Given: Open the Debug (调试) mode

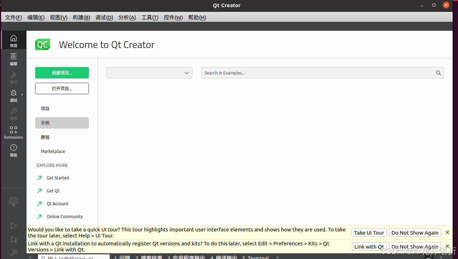Looking at the screenshot, I should 13,95.
